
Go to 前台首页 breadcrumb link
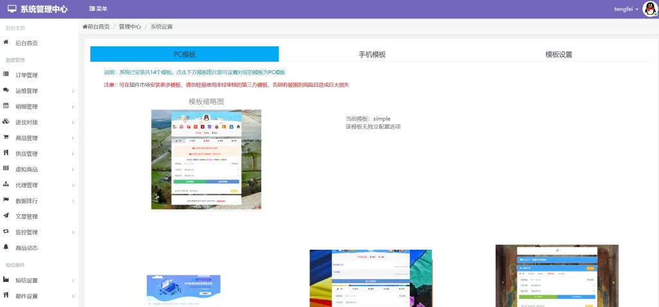[x=97, y=26]
